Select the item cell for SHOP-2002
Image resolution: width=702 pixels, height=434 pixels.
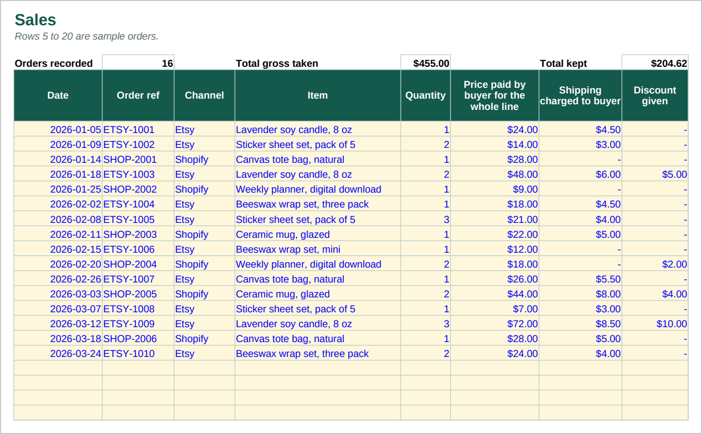tap(318, 189)
